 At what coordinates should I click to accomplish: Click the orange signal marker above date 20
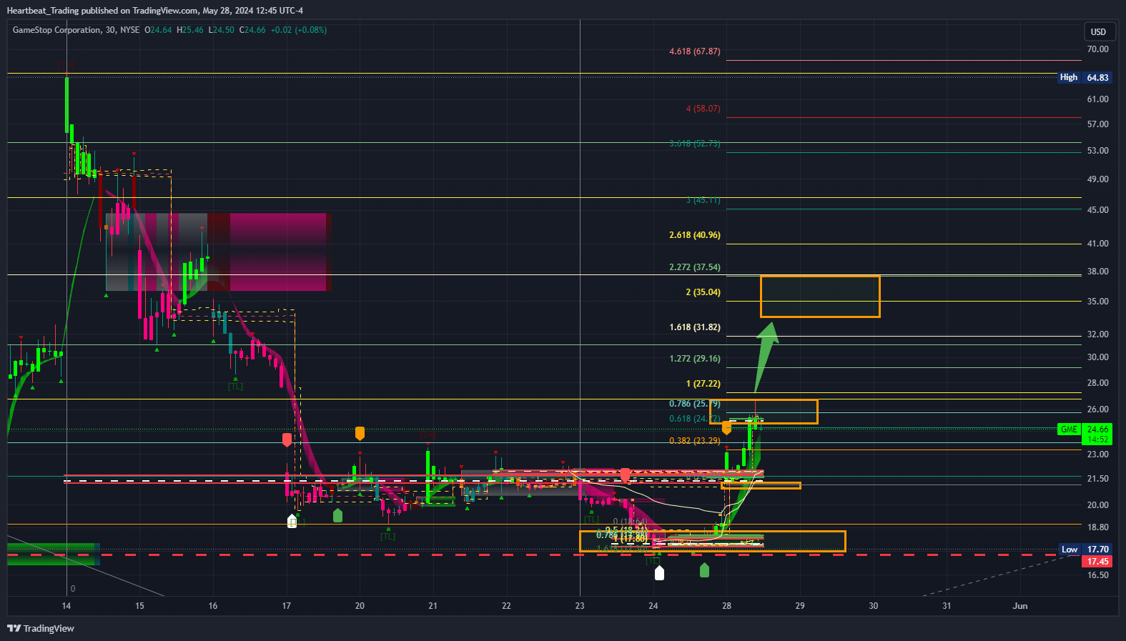(x=360, y=433)
